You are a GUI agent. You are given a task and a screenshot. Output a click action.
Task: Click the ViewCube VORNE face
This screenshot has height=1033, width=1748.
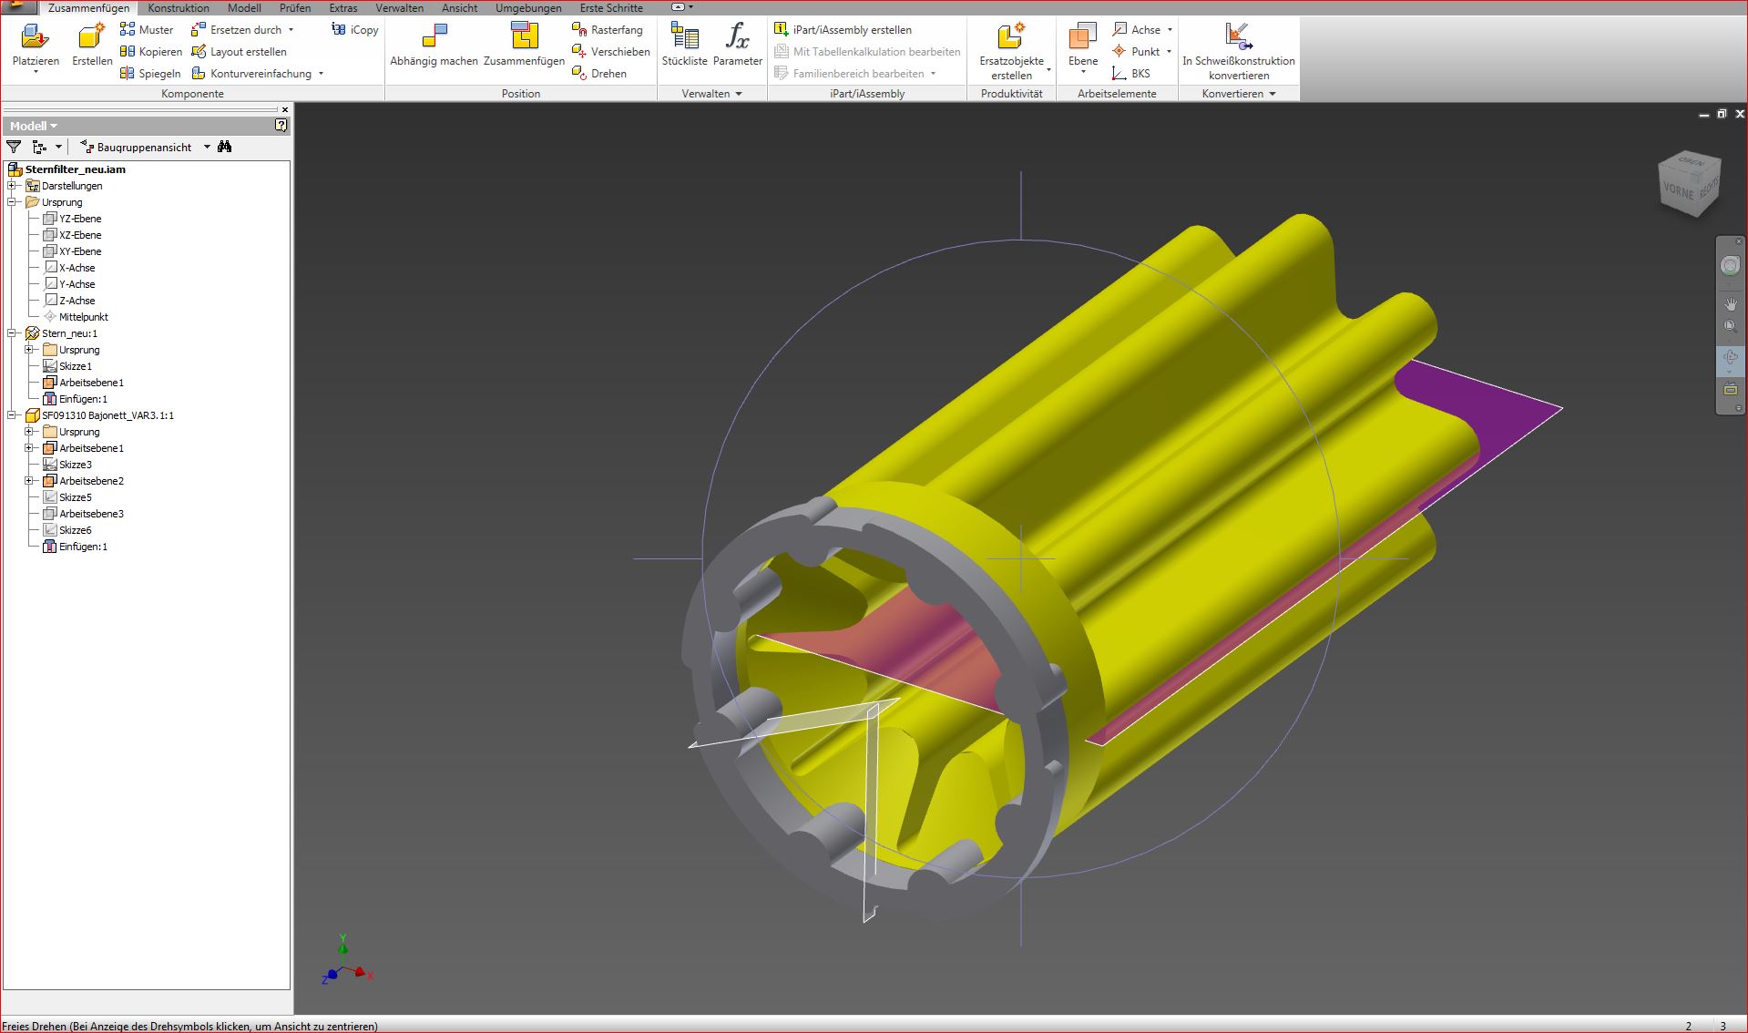(x=1678, y=191)
